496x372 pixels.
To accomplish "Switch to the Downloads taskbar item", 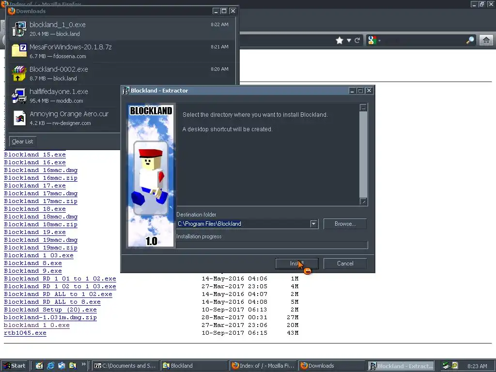I will tap(331, 366).
